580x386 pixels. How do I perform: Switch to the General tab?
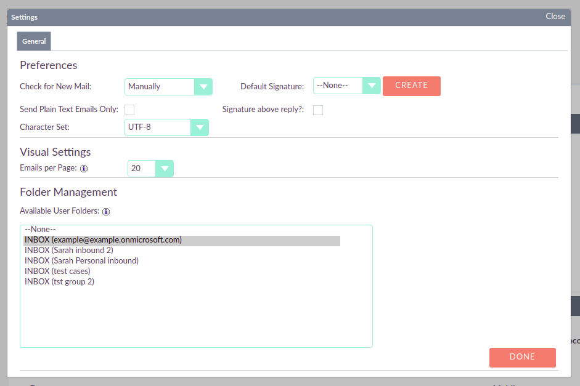tap(33, 41)
